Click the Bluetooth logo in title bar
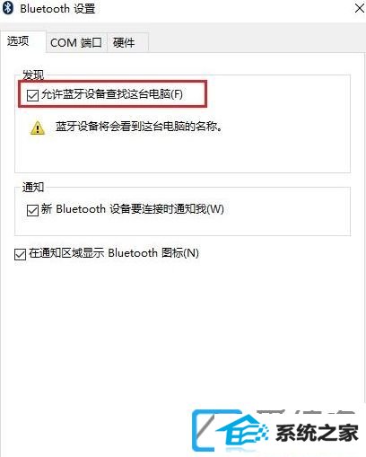 (7, 8)
